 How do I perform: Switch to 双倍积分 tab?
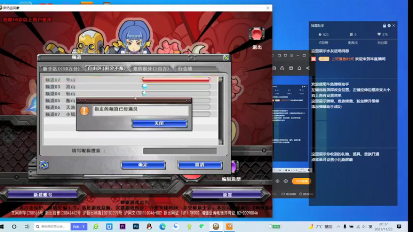(151, 69)
